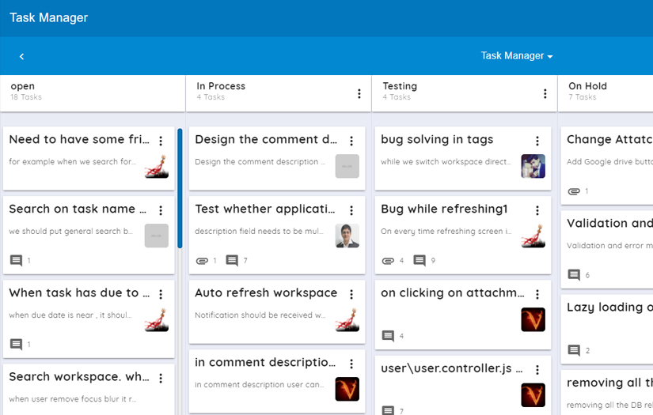Click the 'In Process' column header title

pyautogui.click(x=221, y=86)
